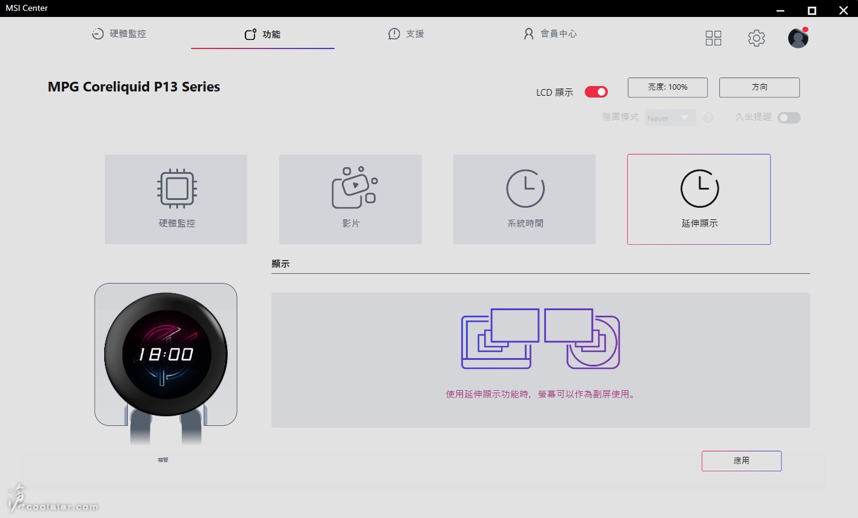Open settings gear icon
This screenshot has height=518, width=858.
tap(756, 38)
